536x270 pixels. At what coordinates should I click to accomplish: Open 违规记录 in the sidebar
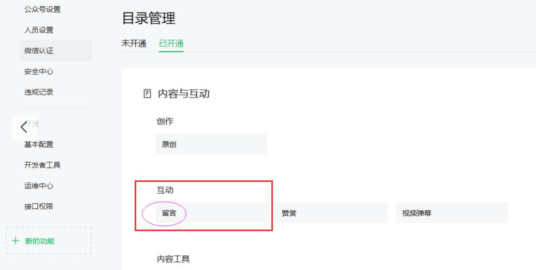pyautogui.click(x=39, y=92)
